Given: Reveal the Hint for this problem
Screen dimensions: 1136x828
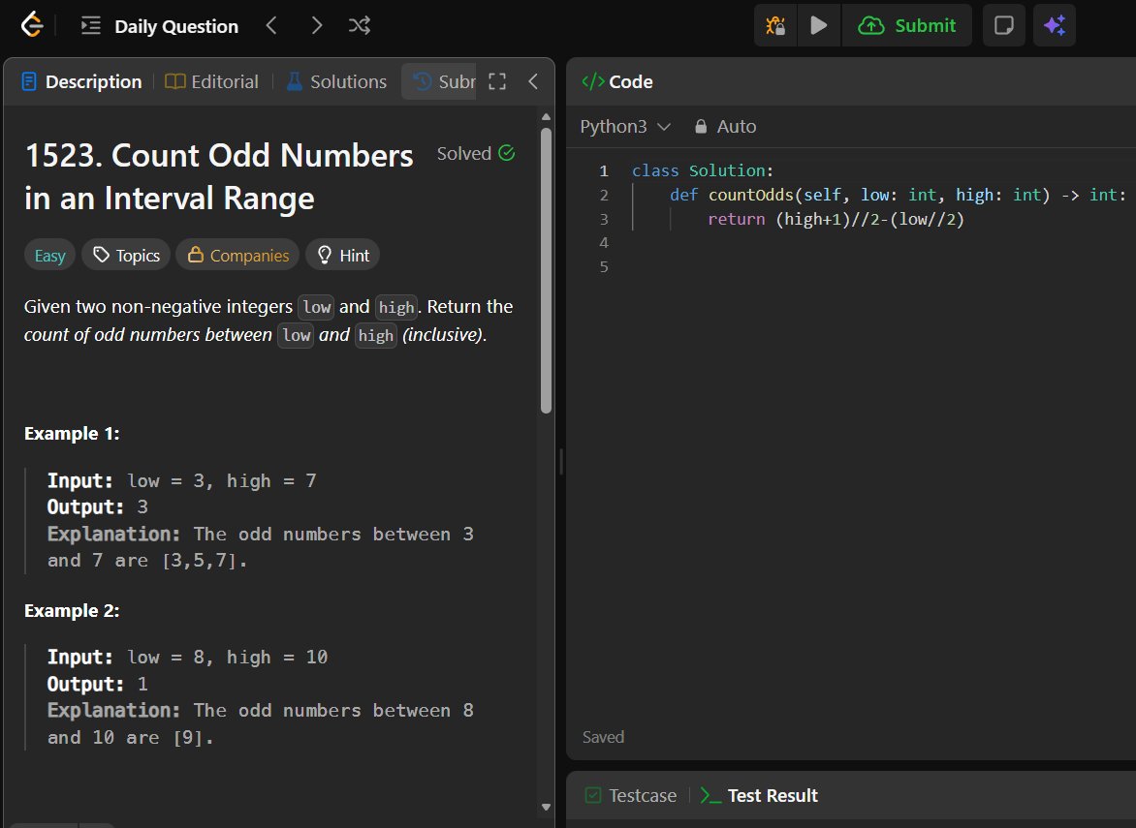Looking at the screenshot, I should [343, 256].
